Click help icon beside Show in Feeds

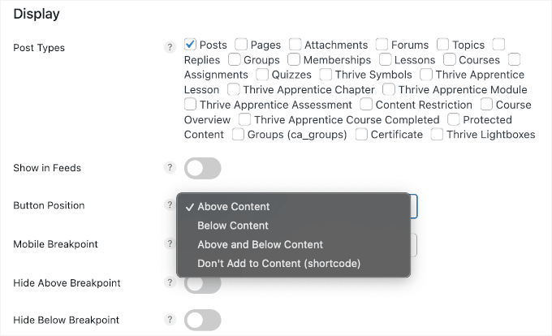pyautogui.click(x=170, y=168)
